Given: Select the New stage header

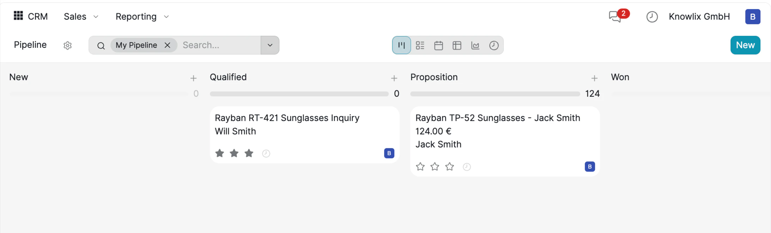Looking at the screenshot, I should coord(19,77).
